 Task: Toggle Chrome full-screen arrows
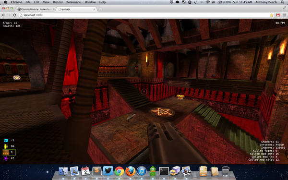pos(285,8)
